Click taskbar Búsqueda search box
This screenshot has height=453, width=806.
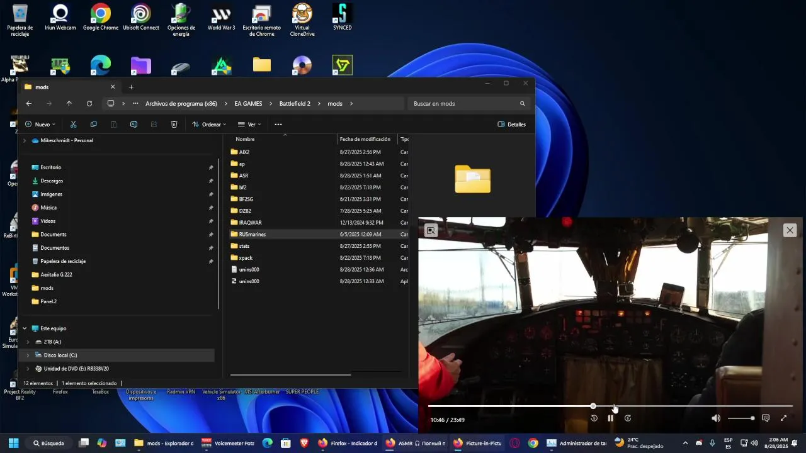(x=48, y=443)
